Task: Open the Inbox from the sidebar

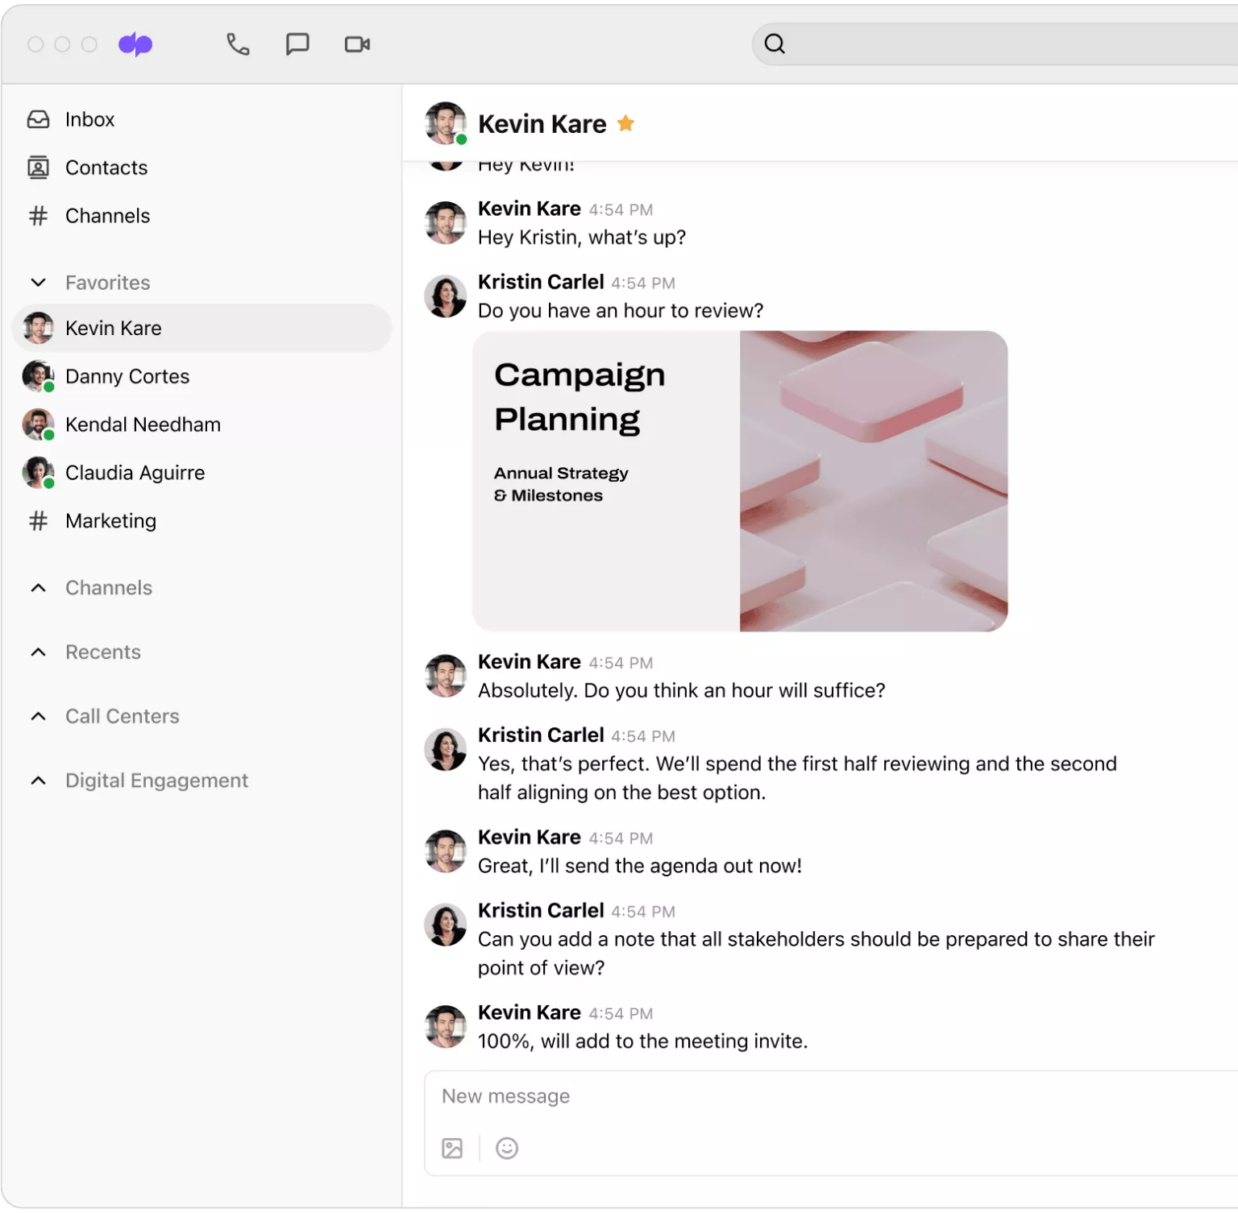Action: coord(89,119)
